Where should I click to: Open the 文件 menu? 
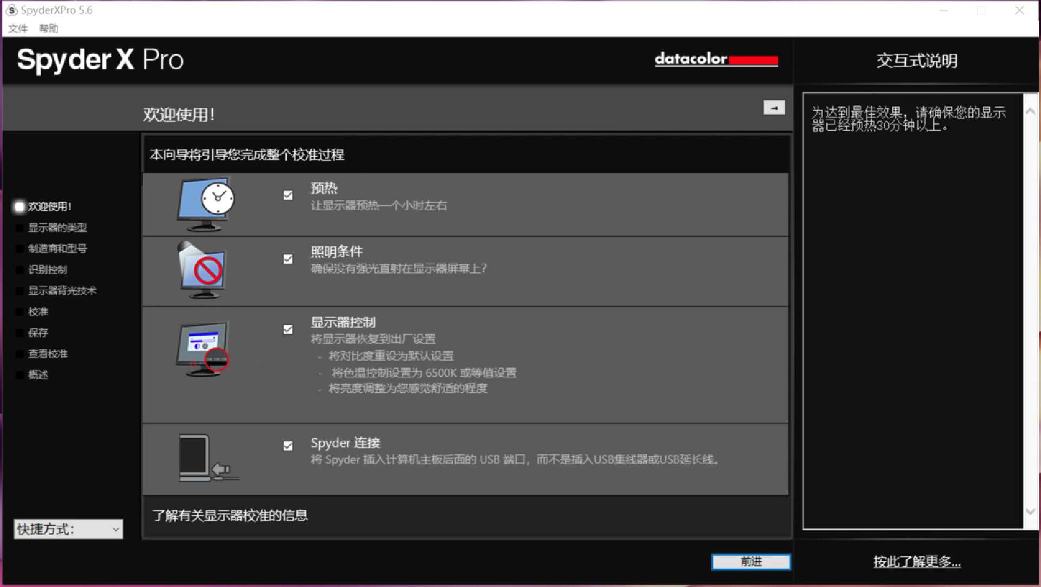[18, 28]
